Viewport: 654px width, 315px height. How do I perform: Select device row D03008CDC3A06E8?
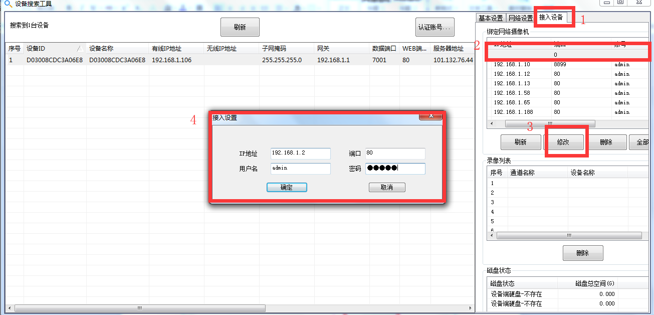click(x=240, y=60)
